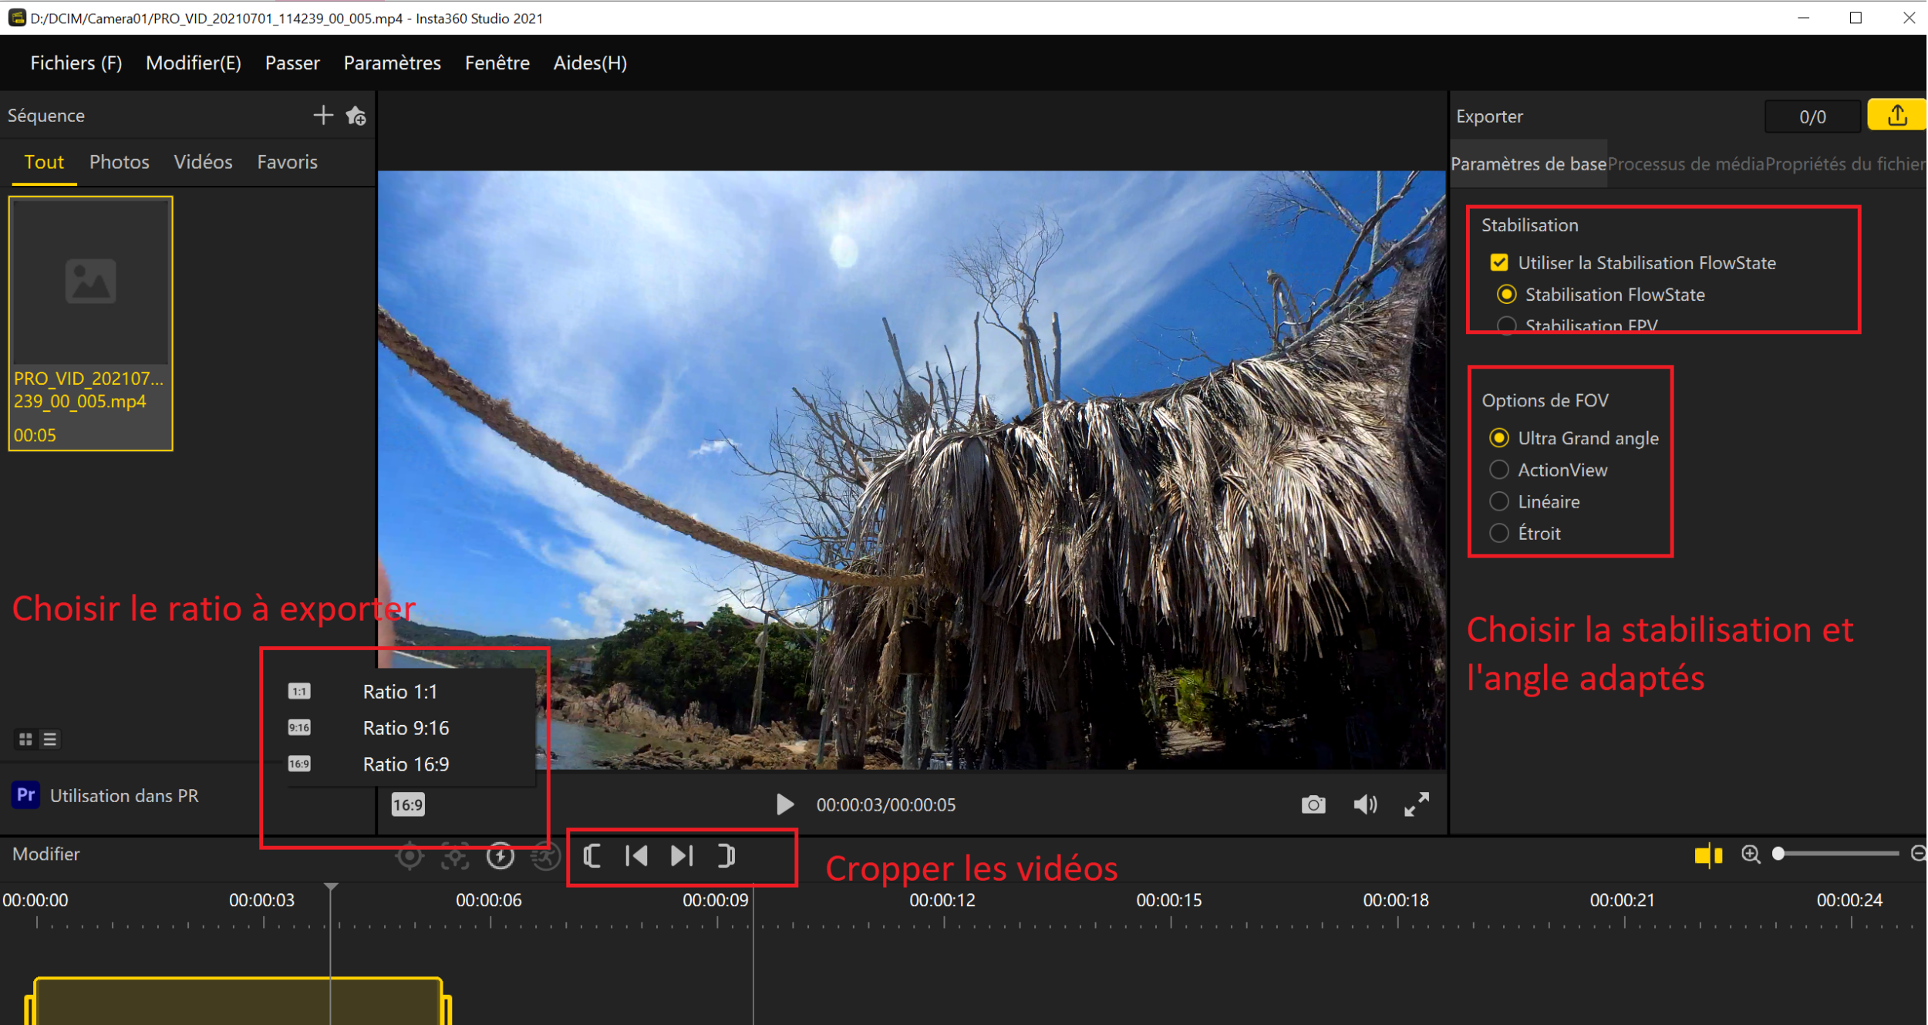Click the 00:00:18 mark on the timeline ruler
This screenshot has height=1025, width=1928.
click(x=1396, y=900)
